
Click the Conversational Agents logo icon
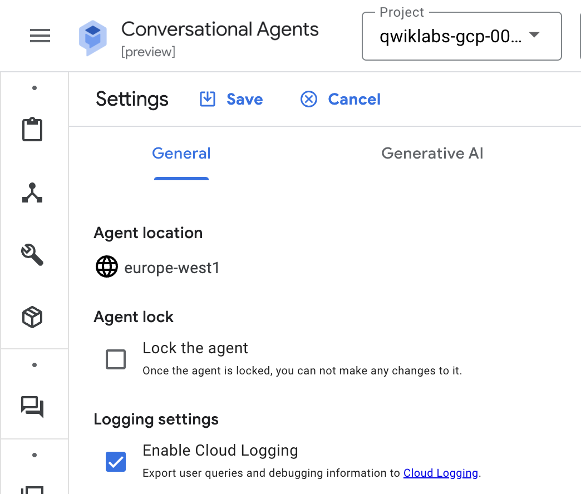tap(92, 38)
